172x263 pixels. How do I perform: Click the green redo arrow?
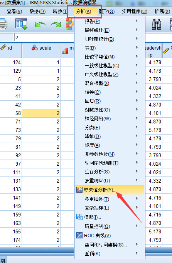point(56,25)
